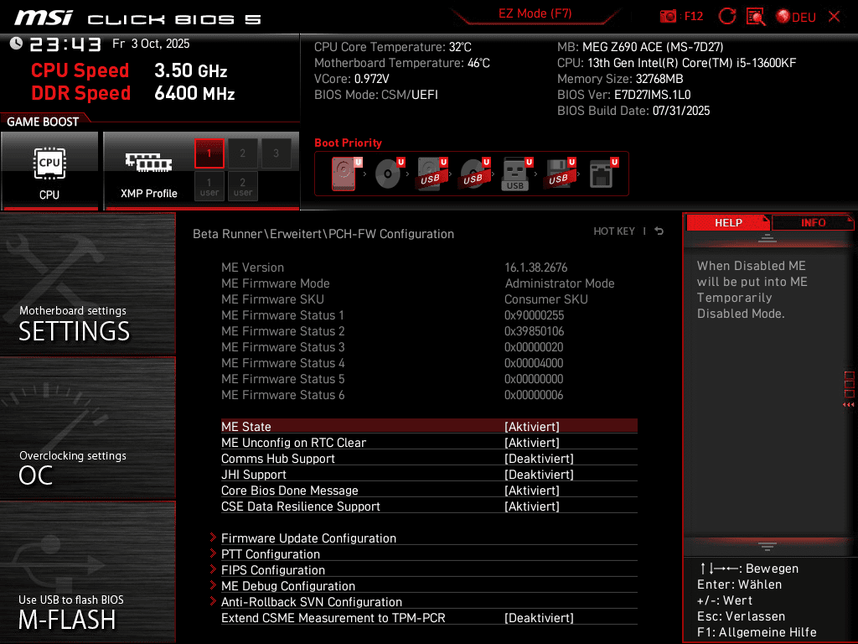Click the GAME BOOST label
858x644 pixels.
pos(43,122)
